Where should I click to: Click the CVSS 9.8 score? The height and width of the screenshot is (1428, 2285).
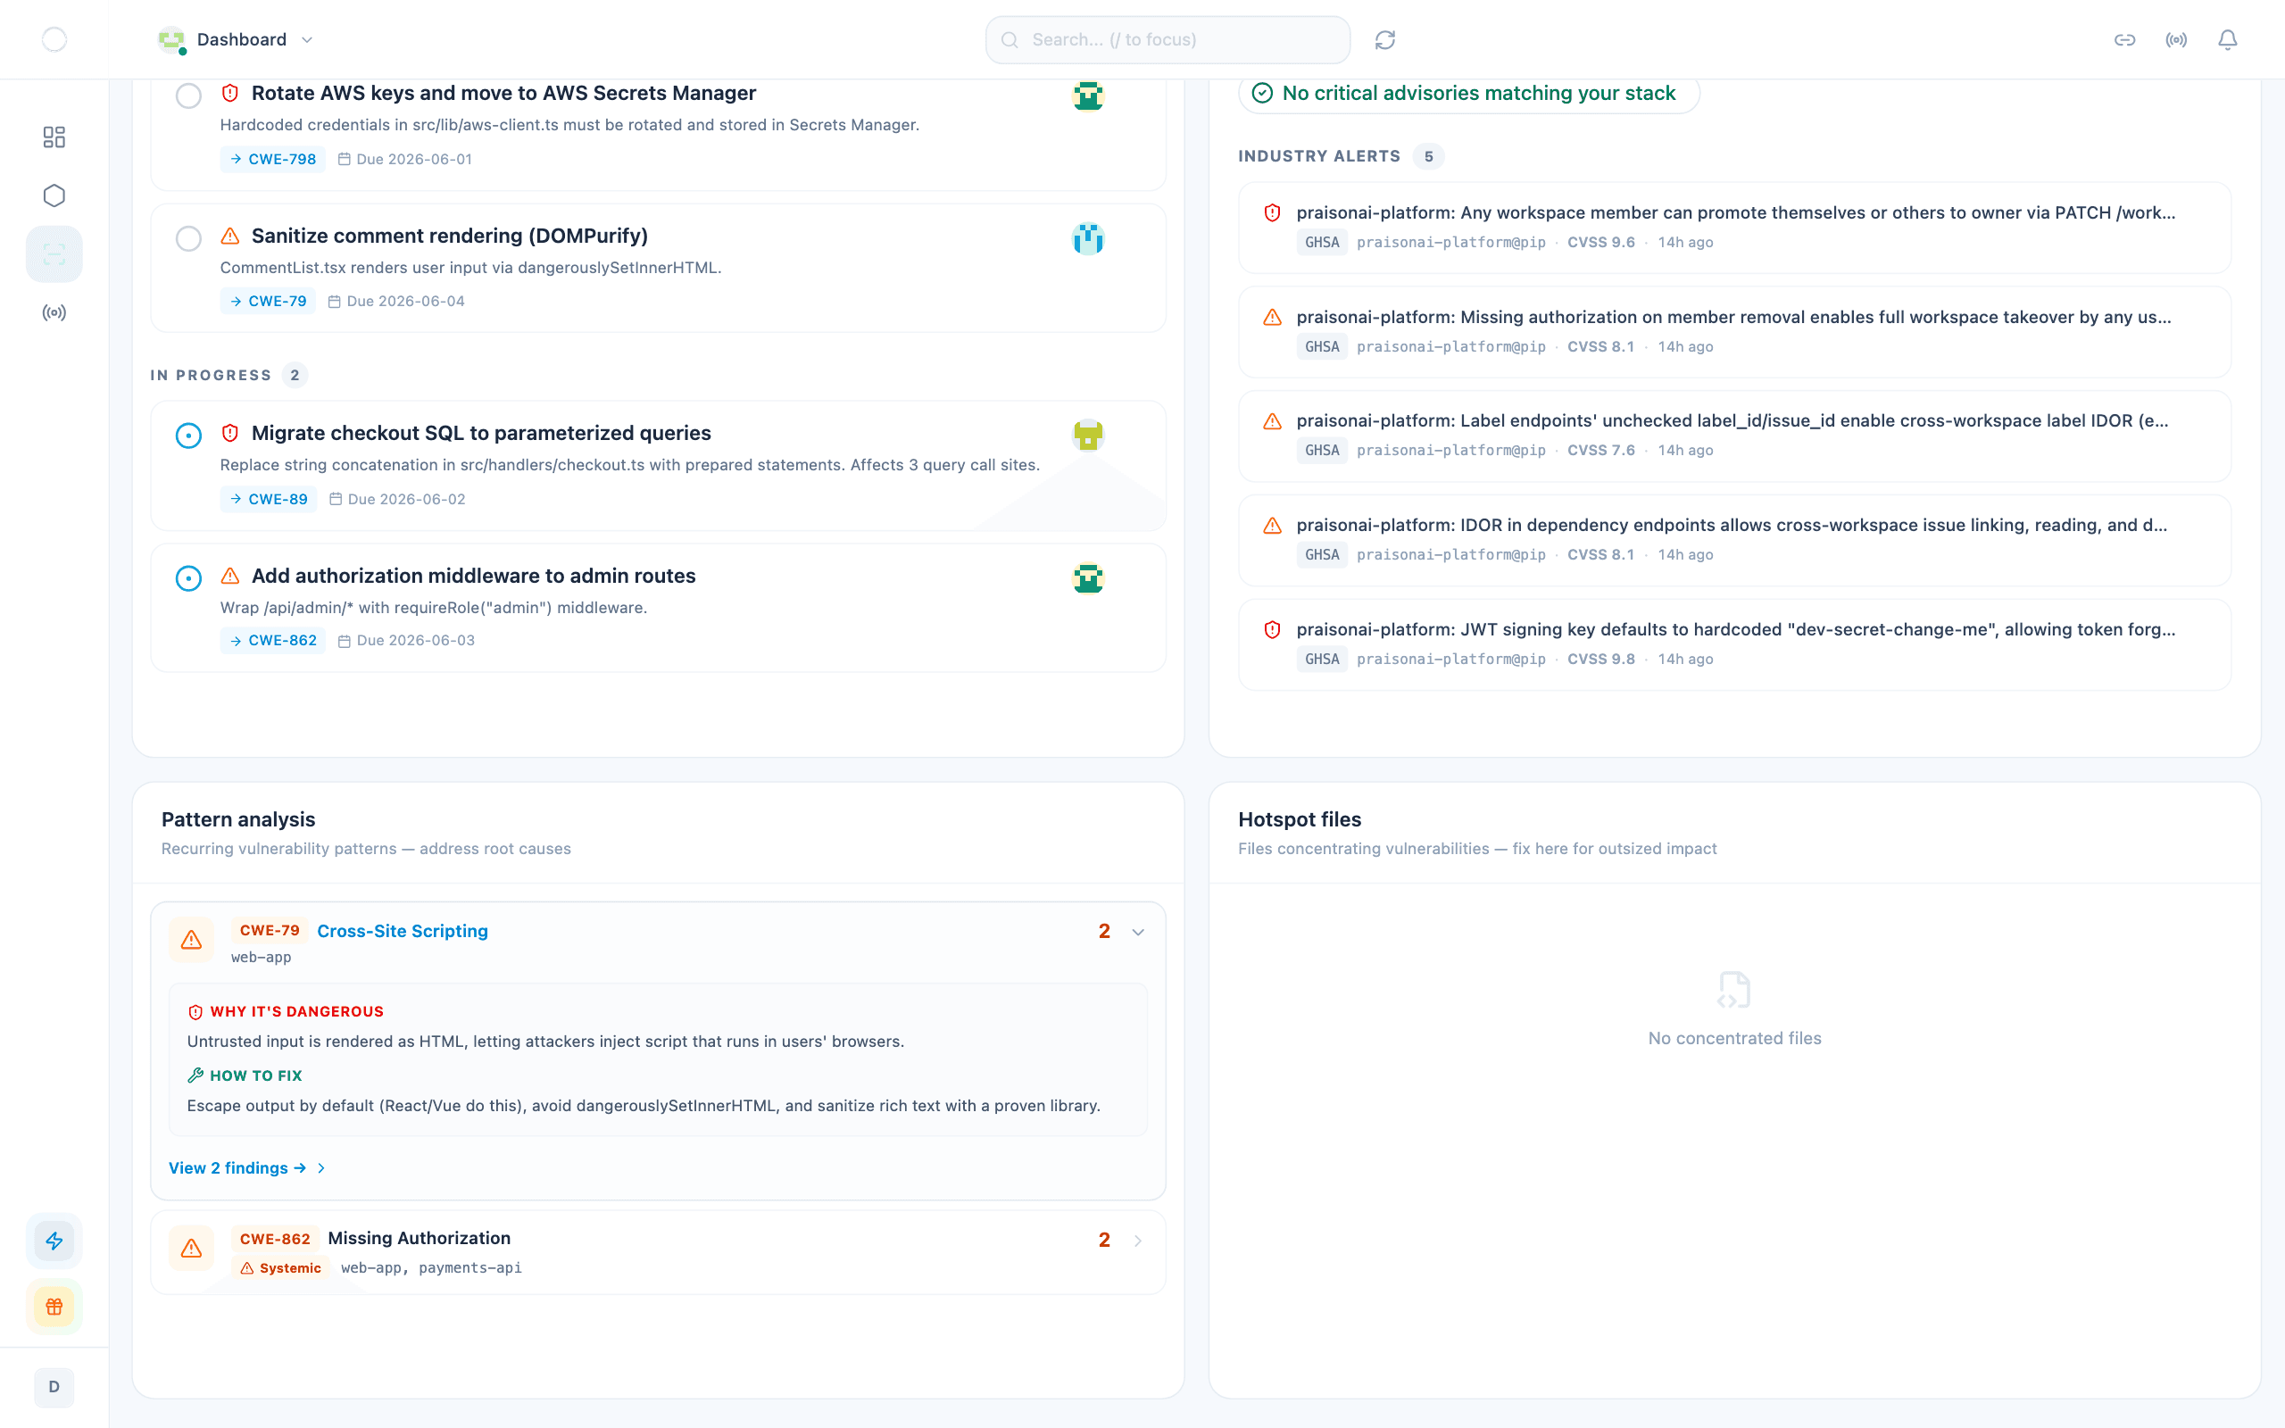(x=1601, y=660)
